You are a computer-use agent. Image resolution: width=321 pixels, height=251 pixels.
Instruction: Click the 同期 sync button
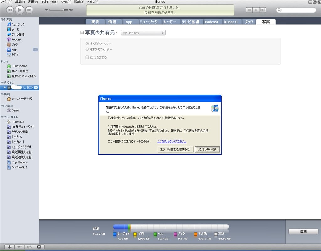coord(303,232)
